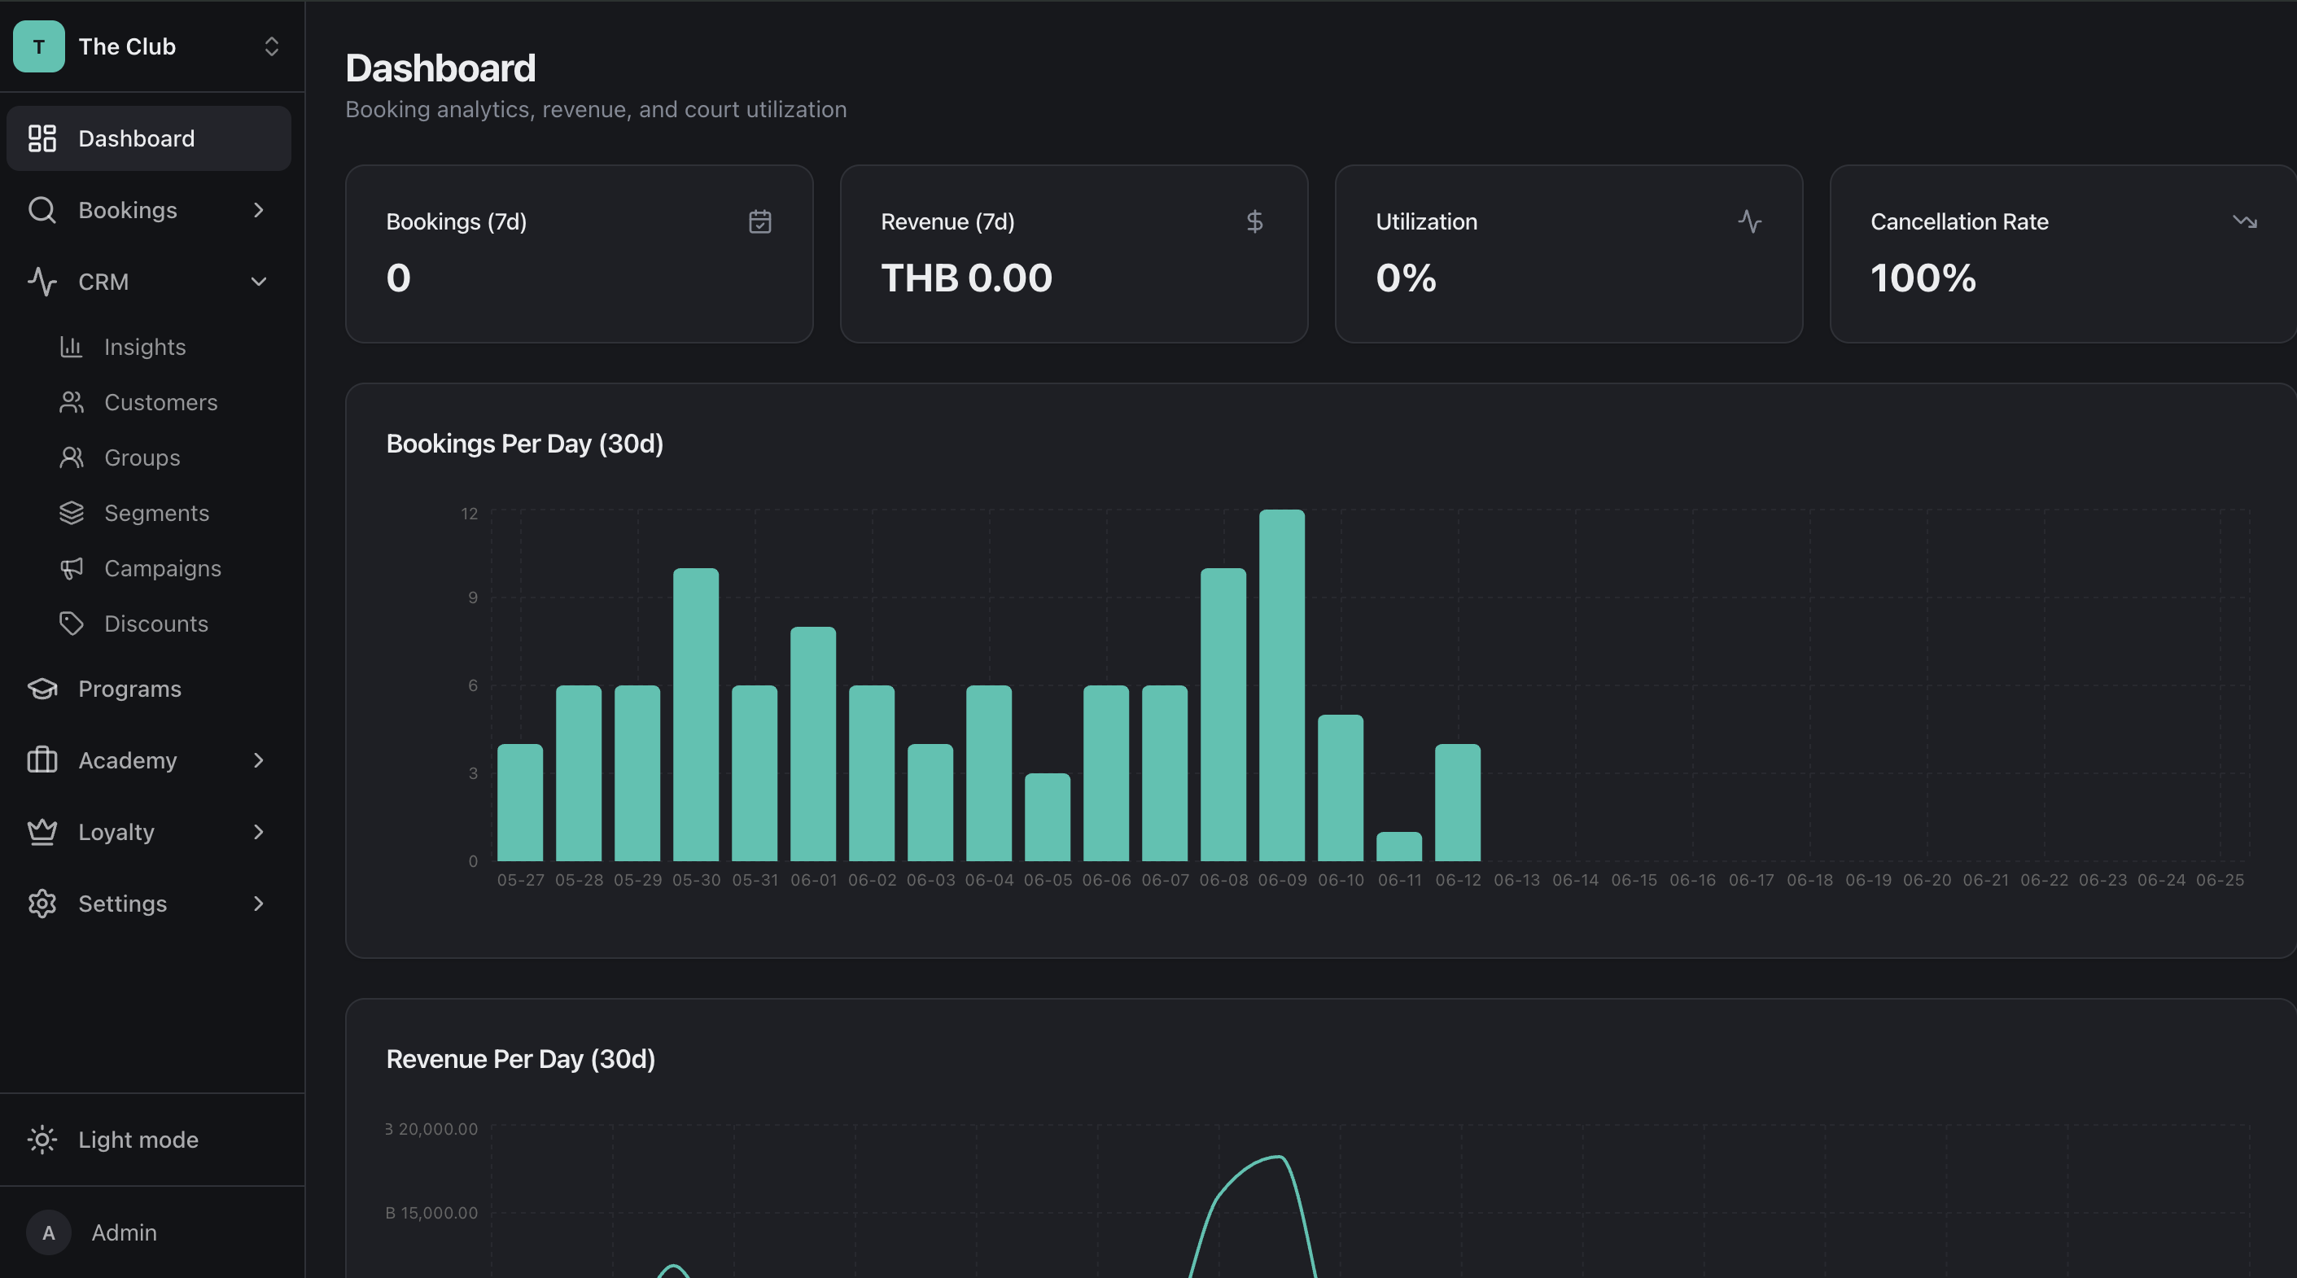2297x1278 pixels.
Task: Open Groups under CRM
Action: pos(142,457)
